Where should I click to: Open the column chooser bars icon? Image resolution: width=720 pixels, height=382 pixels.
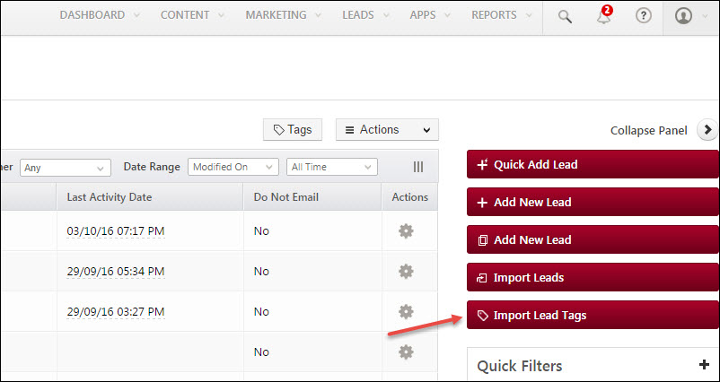tap(417, 167)
